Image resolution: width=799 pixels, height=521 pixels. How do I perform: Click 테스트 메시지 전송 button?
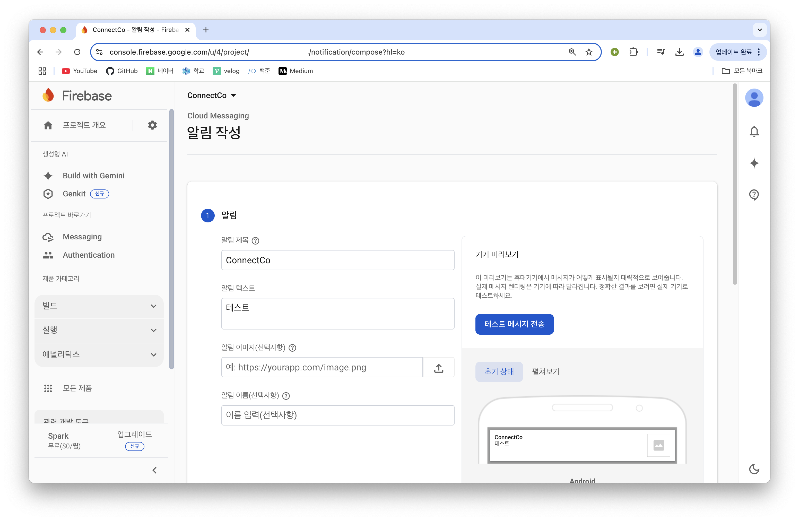click(x=514, y=324)
